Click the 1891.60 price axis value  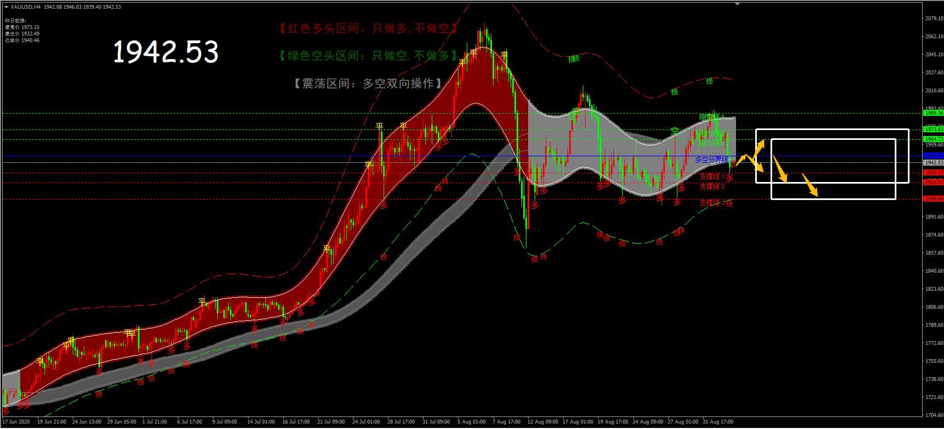[x=934, y=217]
